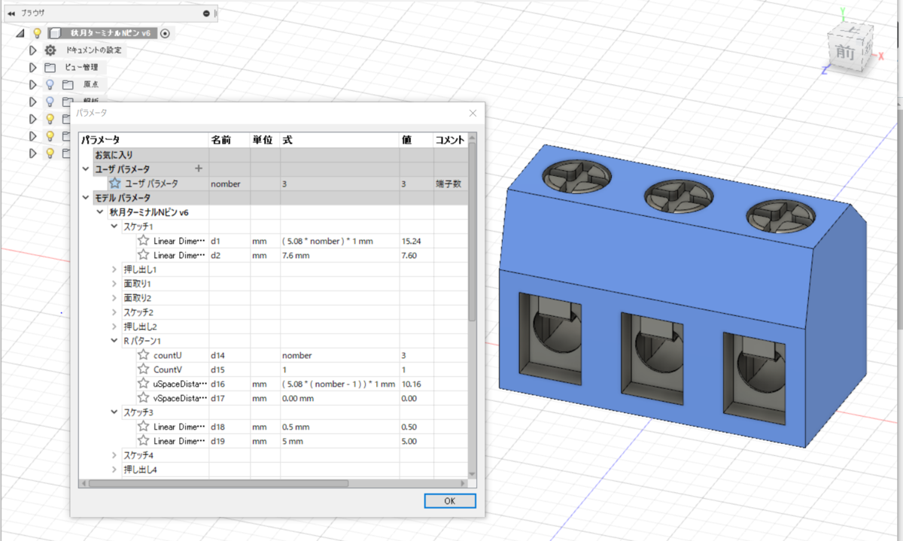Click the value cell 15.24
The height and width of the screenshot is (541, 903).
click(x=415, y=241)
